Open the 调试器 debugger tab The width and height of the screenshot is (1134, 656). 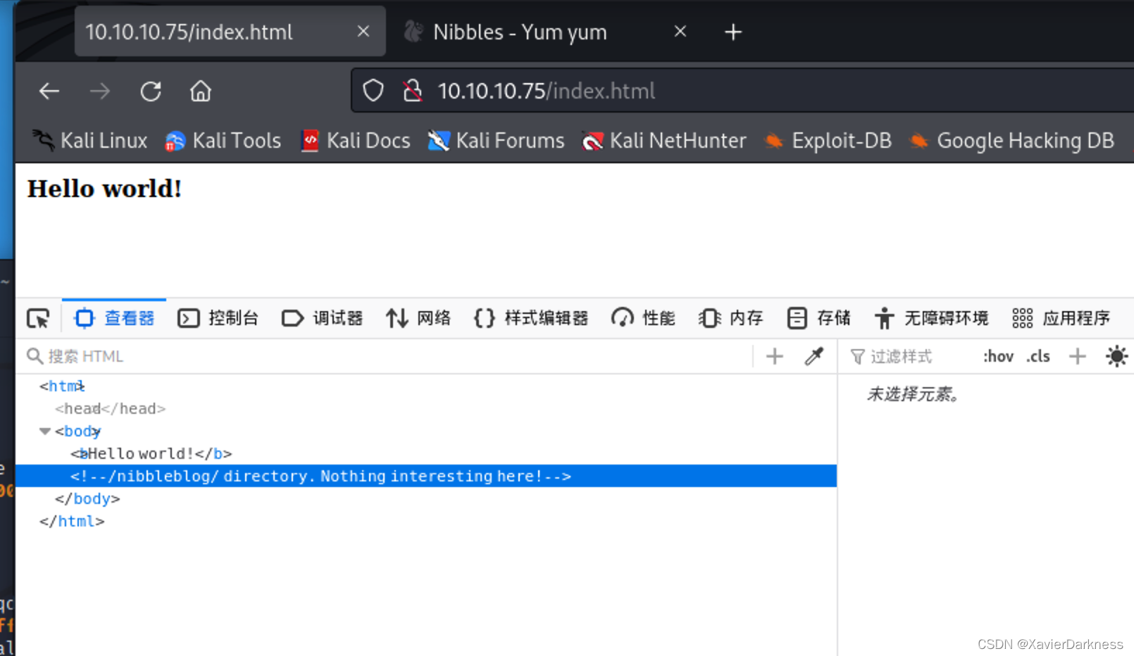pos(322,318)
